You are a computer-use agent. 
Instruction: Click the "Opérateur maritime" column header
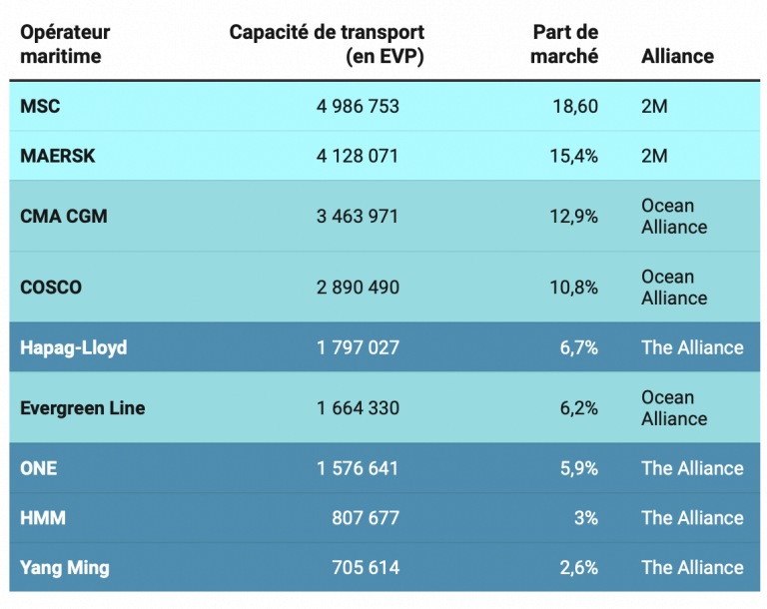(x=66, y=44)
